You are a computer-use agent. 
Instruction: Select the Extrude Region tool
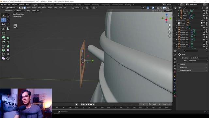pos(3,38)
